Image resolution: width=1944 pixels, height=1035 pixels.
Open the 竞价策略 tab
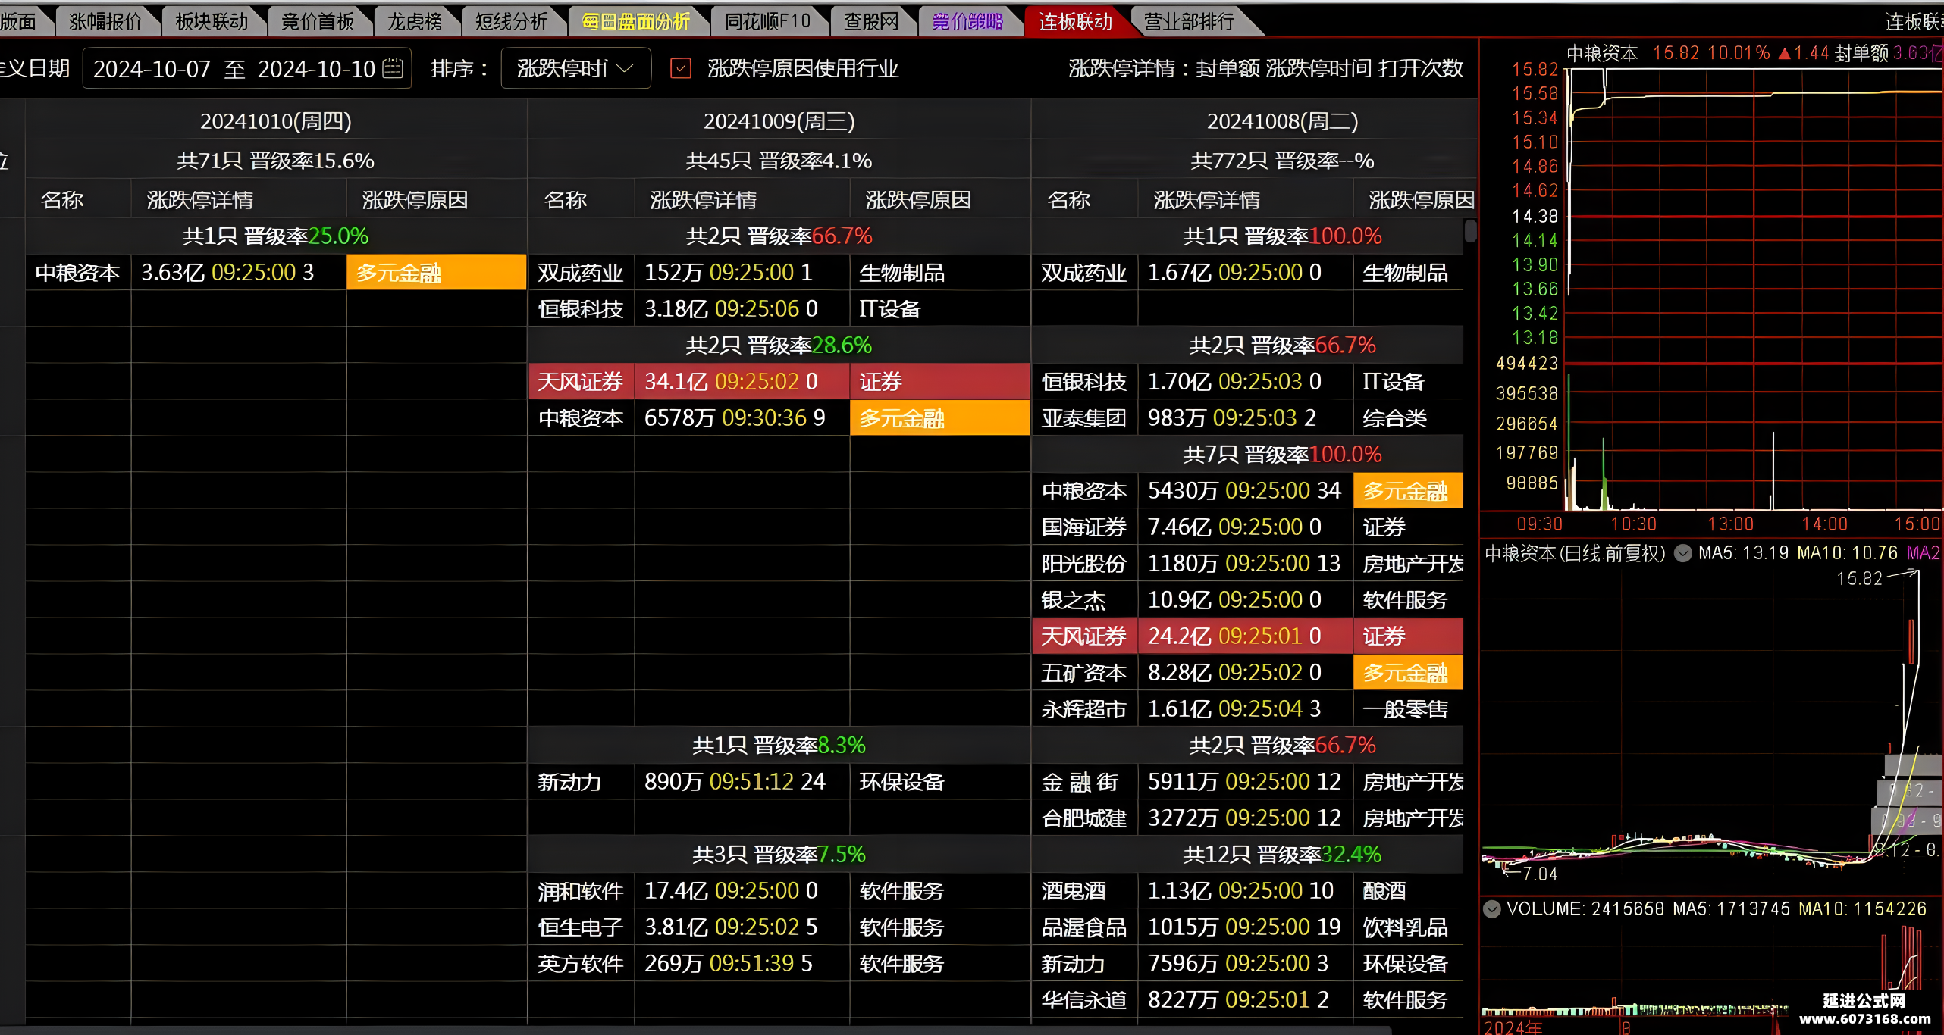[967, 21]
